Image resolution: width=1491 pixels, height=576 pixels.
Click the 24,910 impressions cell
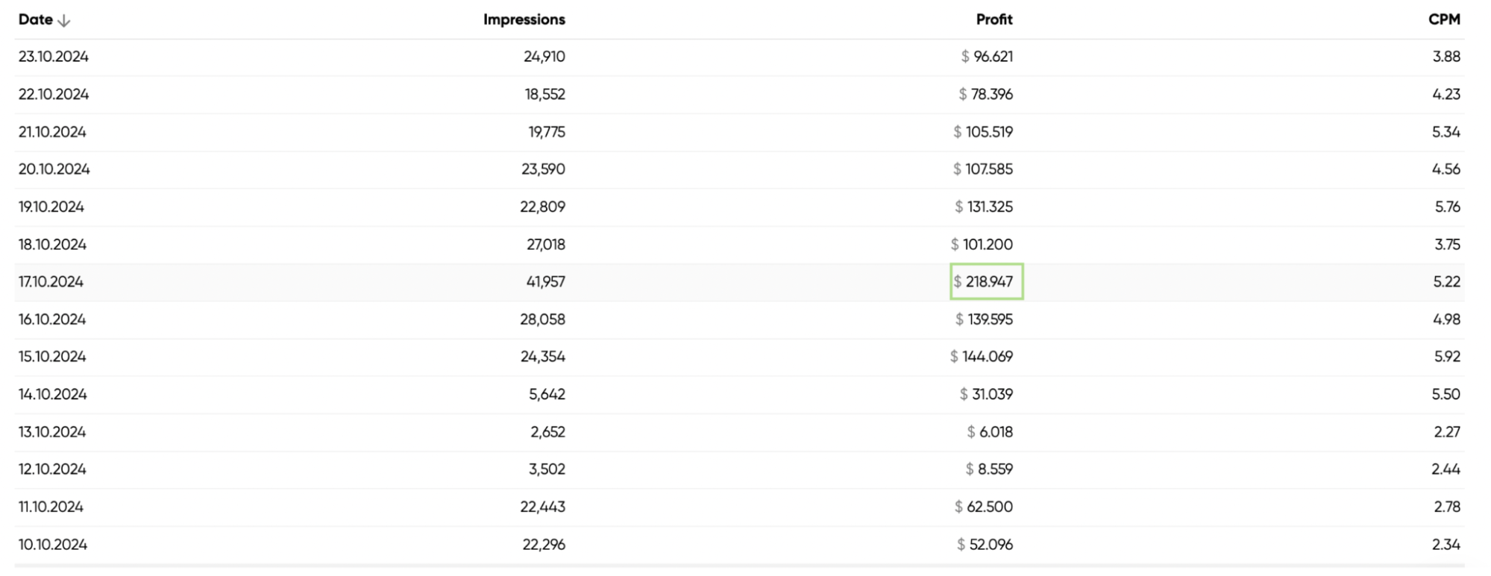544,57
